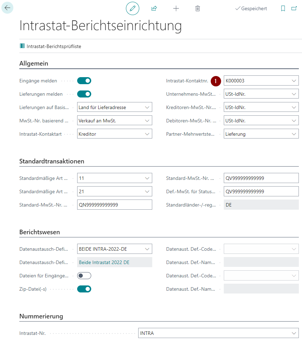Delete the record using the trash icon
The height and width of the screenshot is (344, 302).
click(197, 8)
